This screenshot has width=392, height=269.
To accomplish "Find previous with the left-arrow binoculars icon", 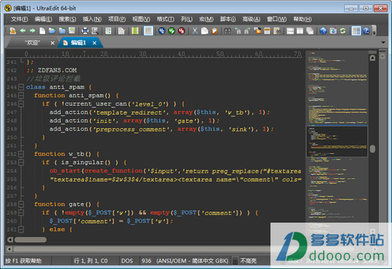I will [238, 31].
